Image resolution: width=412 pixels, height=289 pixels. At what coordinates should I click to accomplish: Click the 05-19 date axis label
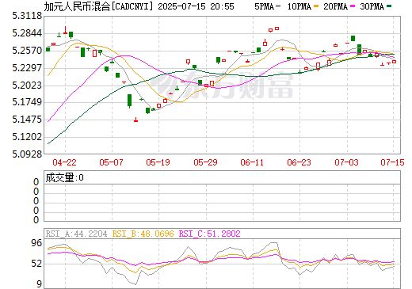click(158, 162)
